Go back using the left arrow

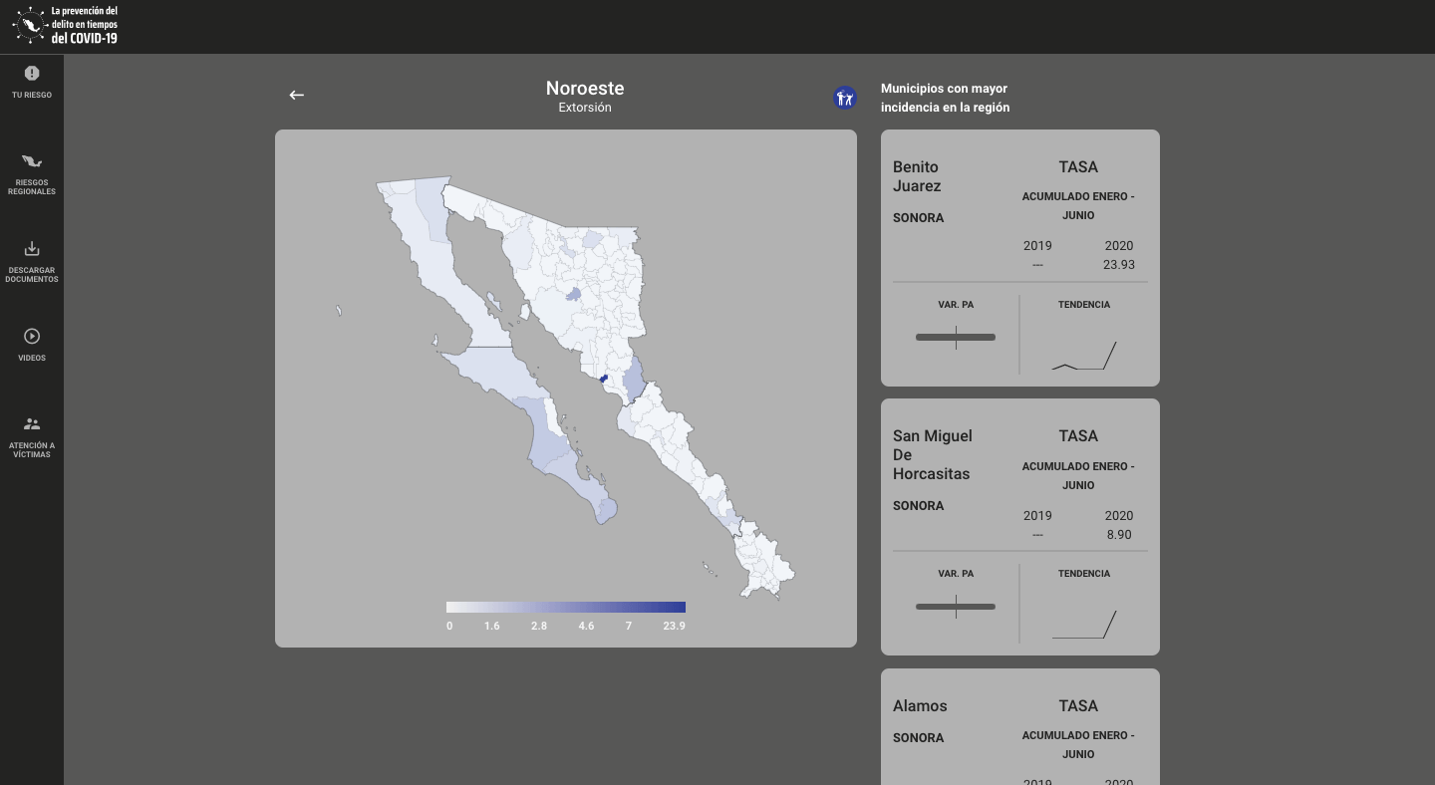[x=296, y=95]
